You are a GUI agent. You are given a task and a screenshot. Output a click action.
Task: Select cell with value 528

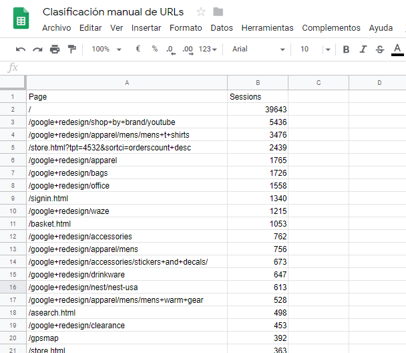tap(258, 300)
